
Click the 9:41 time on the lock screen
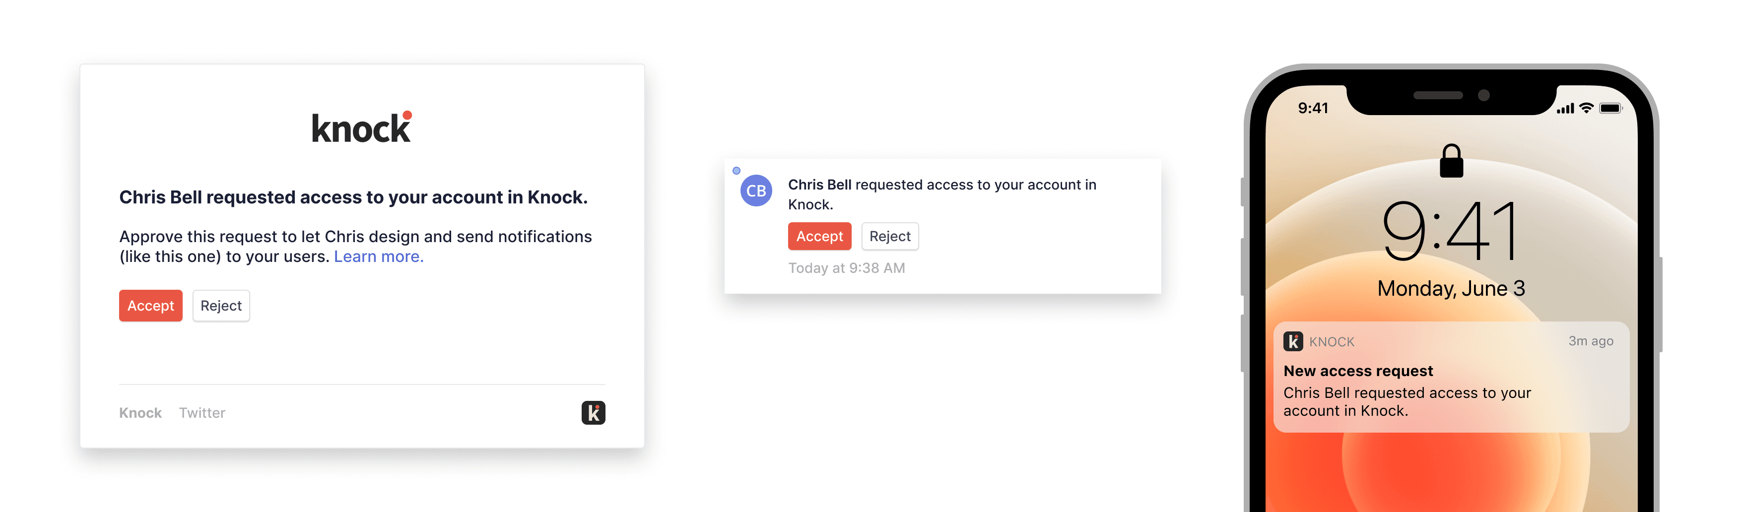coord(1451,231)
